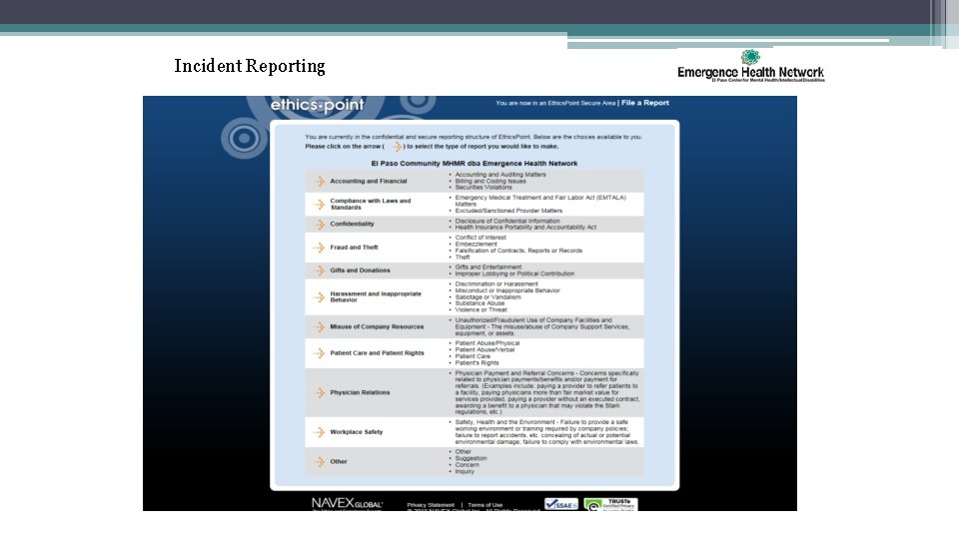This screenshot has width=959, height=539.
Task: Click the Patient's Rights list item
Action: tap(477, 363)
